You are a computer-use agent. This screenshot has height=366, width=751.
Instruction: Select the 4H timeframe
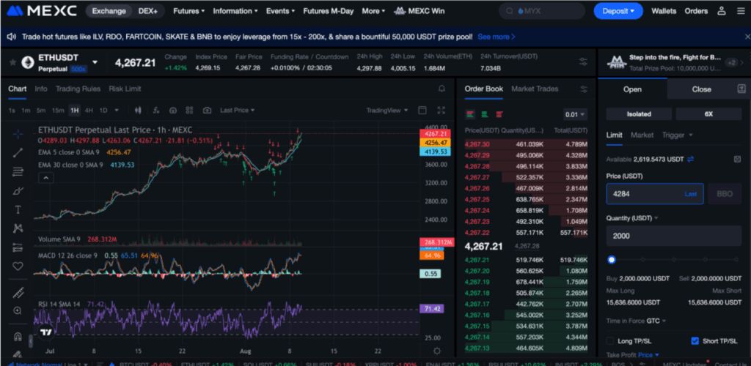click(x=89, y=111)
